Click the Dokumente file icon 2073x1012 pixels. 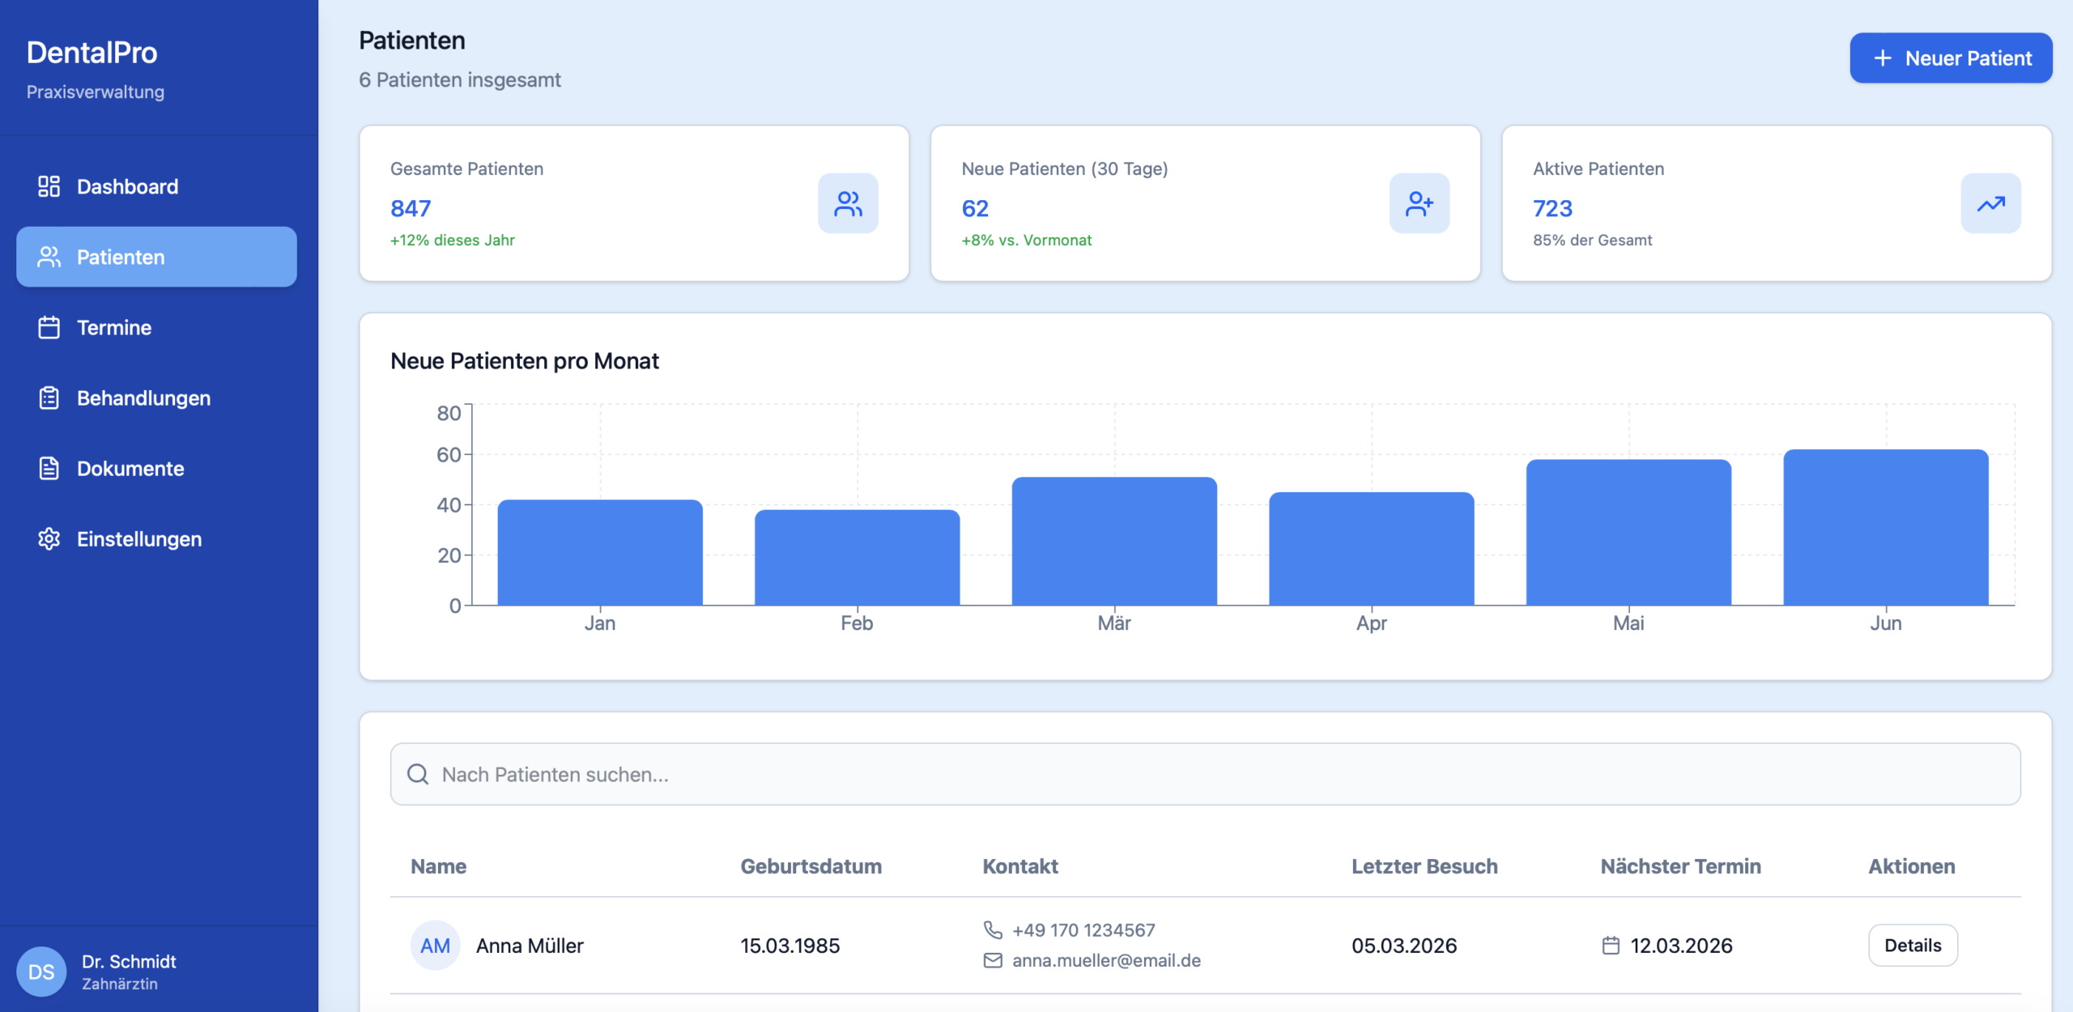point(49,469)
